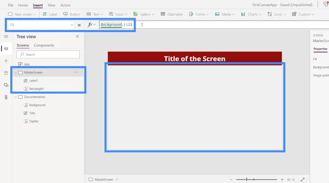This screenshot has width=329, height=183.
Task: Select Label1 in the tree
Action: click(34, 80)
